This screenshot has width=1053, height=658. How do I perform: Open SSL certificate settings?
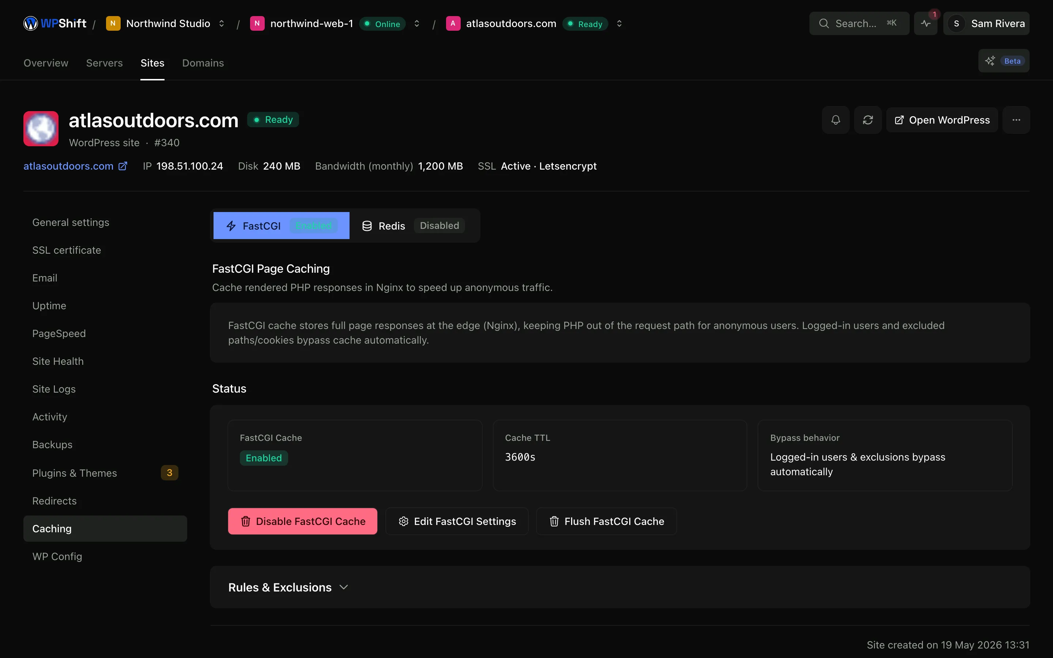click(105, 250)
